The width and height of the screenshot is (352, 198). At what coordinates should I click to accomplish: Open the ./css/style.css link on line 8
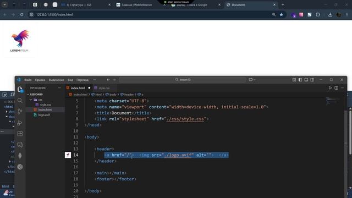click(185, 119)
